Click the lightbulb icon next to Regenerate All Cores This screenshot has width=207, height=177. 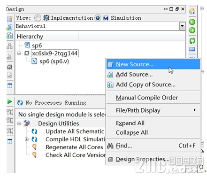(x=34, y=147)
